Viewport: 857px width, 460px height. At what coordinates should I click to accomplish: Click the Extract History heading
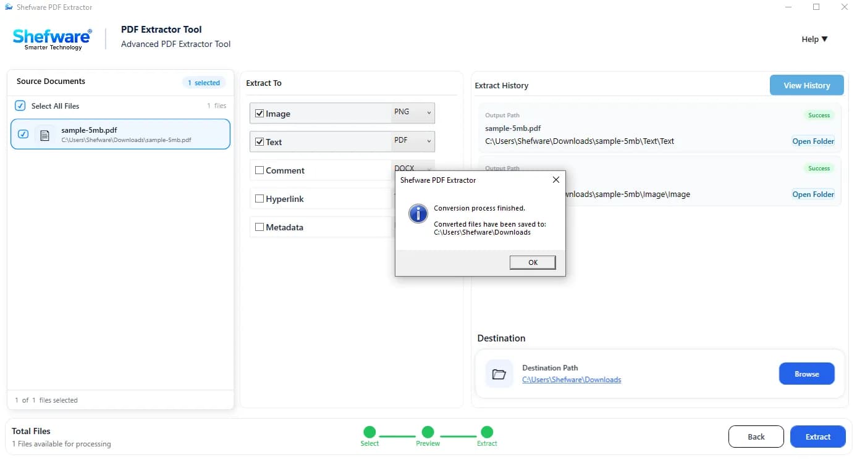(501, 86)
